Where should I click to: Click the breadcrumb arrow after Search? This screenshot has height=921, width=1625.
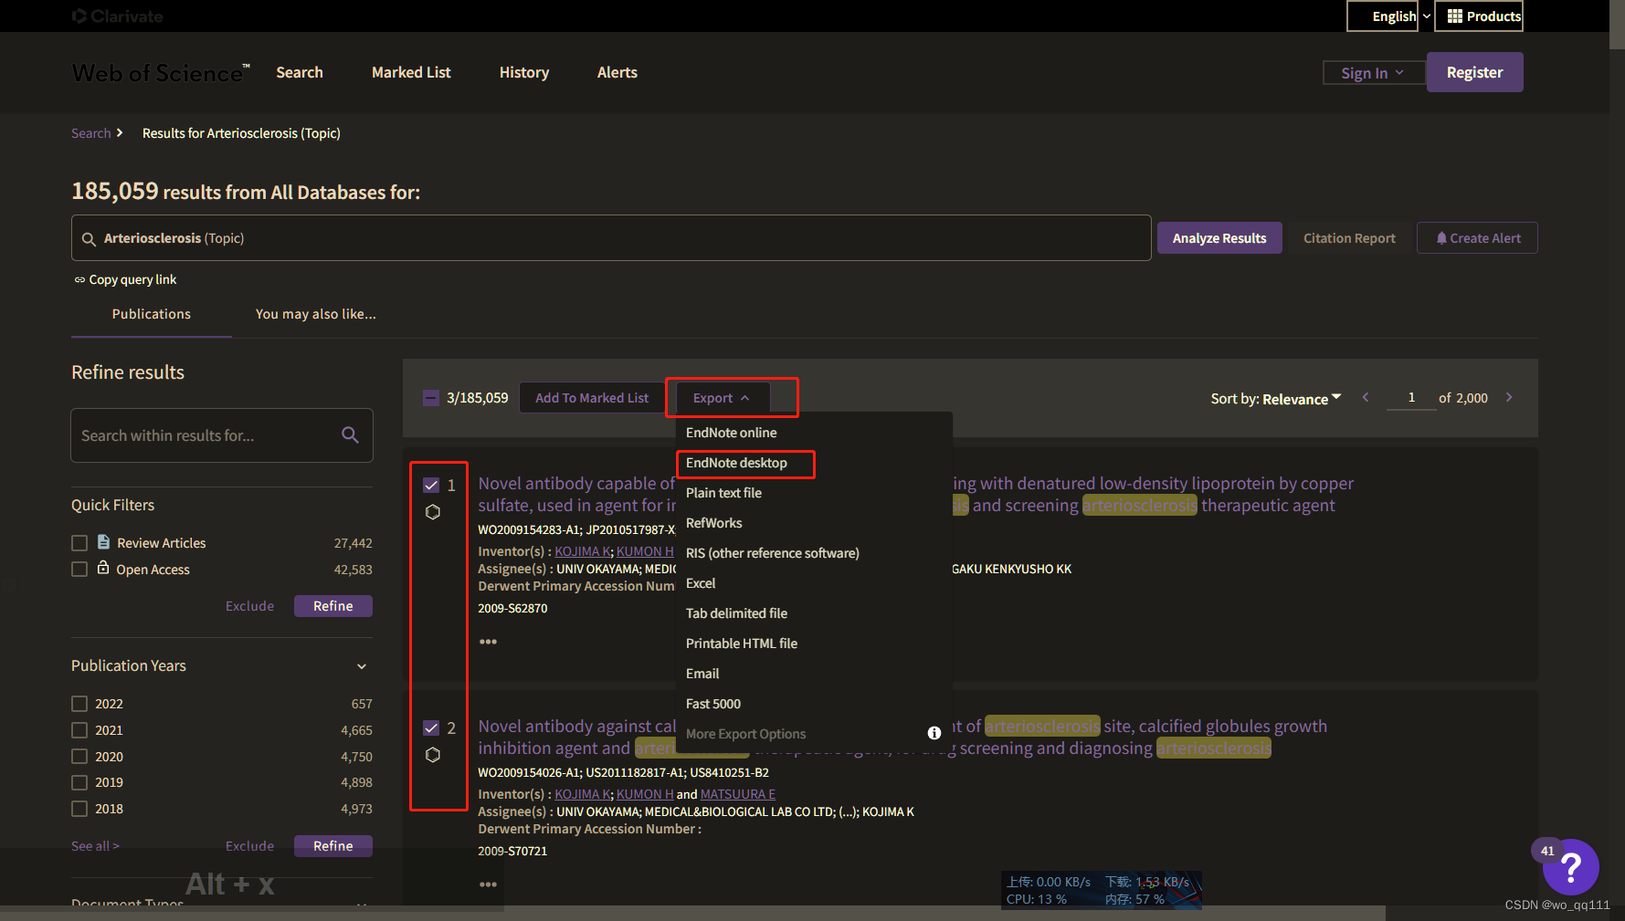pos(120,133)
